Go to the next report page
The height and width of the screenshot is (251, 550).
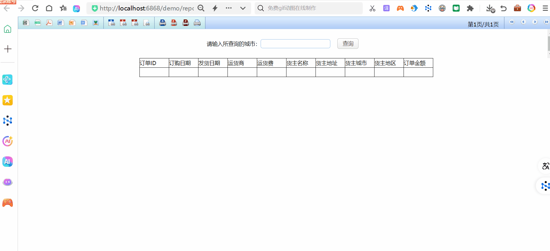[535, 22]
